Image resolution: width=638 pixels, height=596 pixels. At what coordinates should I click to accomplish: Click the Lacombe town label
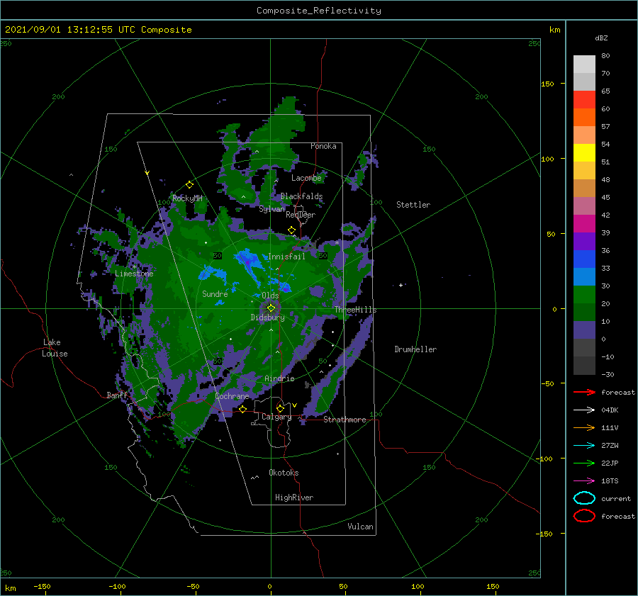click(306, 178)
